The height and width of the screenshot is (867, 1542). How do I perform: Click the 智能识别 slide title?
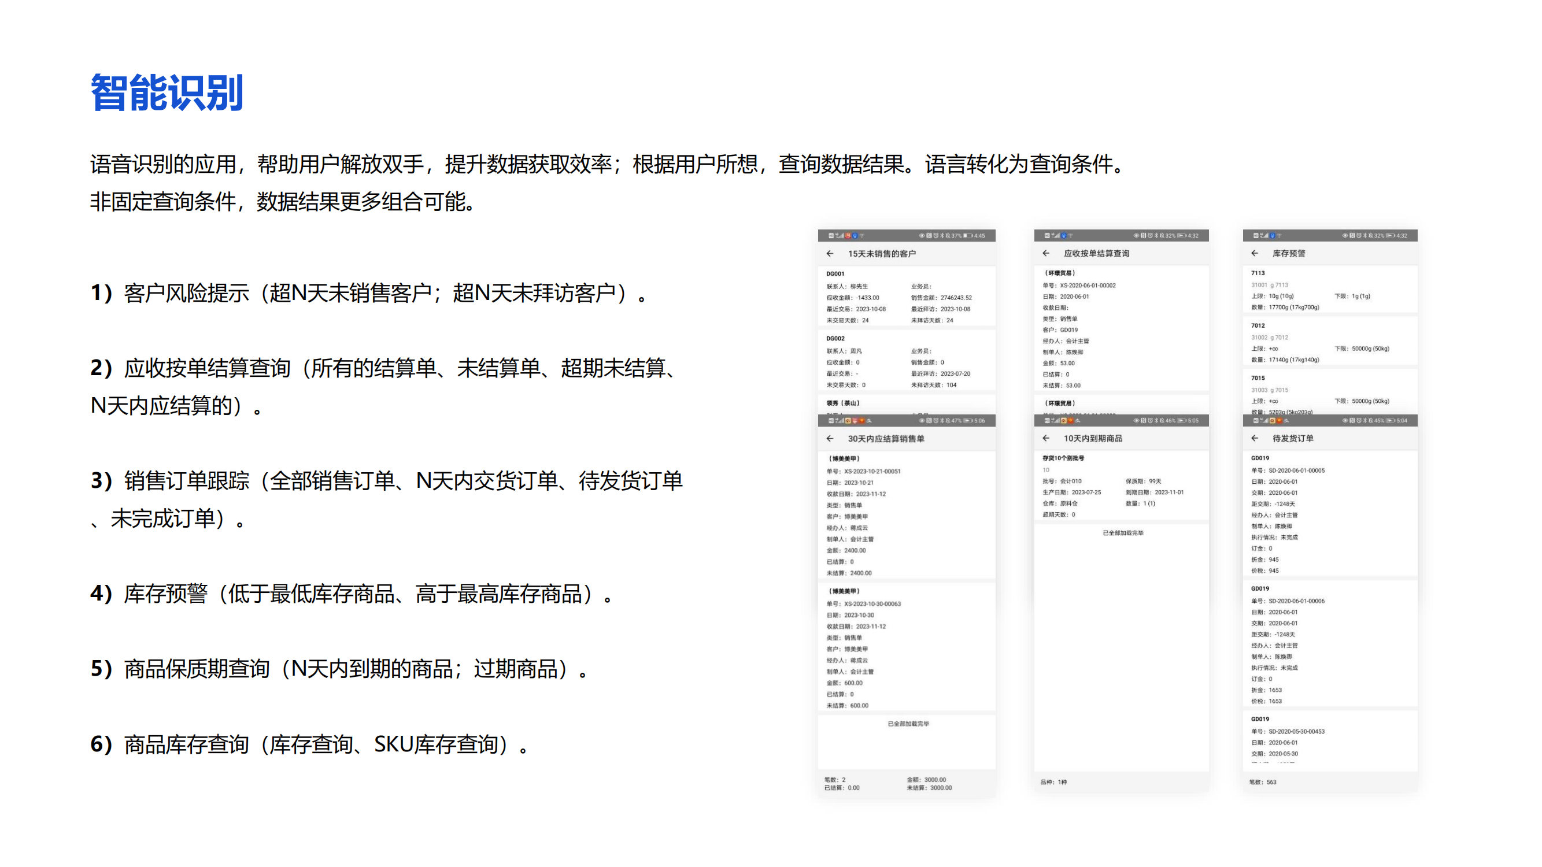[x=167, y=92]
